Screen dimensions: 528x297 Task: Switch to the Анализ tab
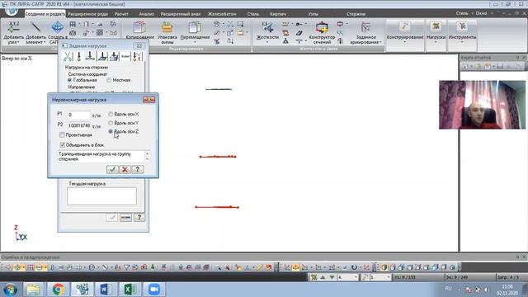point(146,14)
